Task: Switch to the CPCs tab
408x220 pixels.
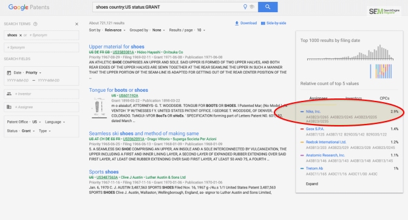Action: click(384, 98)
